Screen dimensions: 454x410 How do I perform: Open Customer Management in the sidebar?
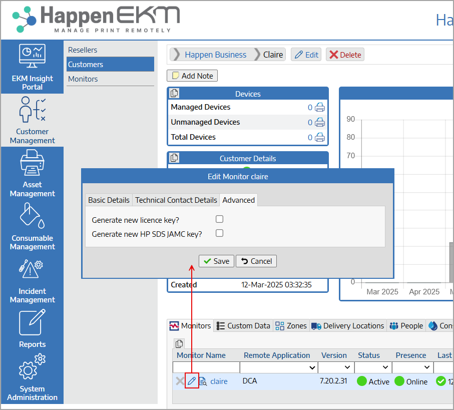[32, 120]
